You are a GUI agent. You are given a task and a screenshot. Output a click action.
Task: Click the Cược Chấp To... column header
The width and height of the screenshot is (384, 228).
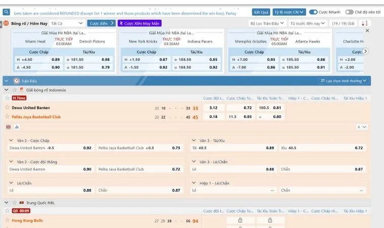(240, 98)
